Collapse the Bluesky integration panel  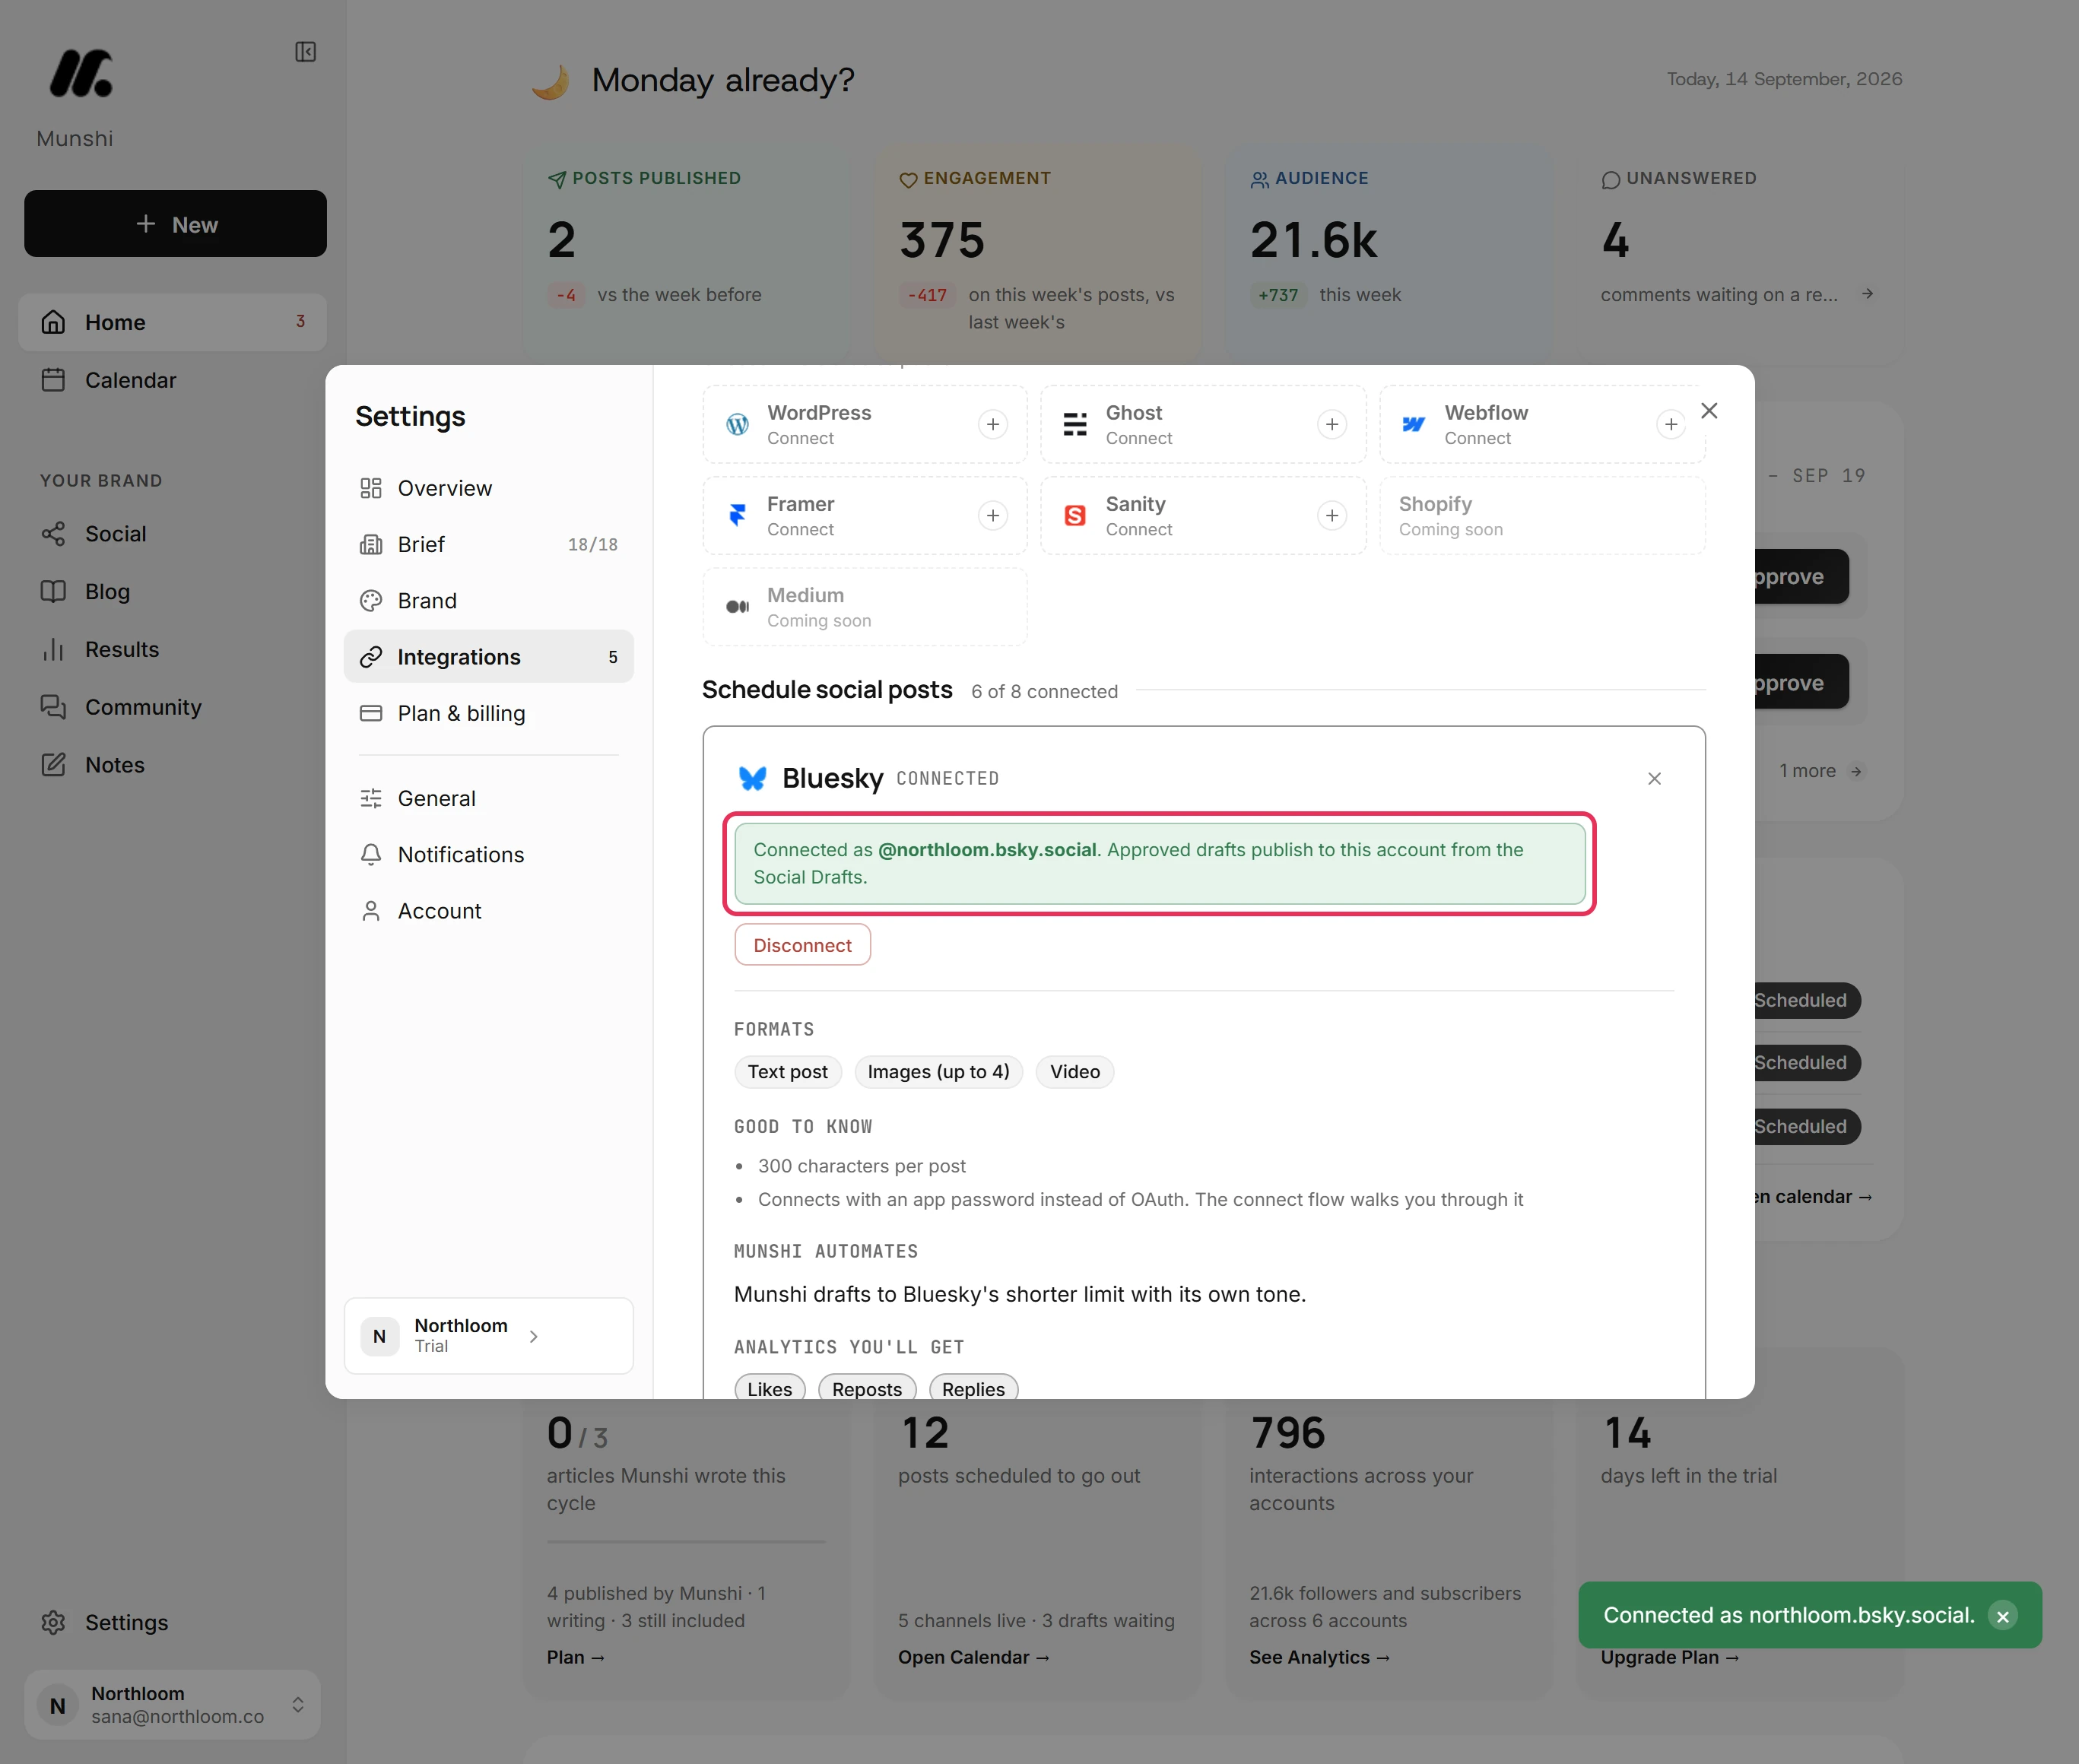point(1655,779)
